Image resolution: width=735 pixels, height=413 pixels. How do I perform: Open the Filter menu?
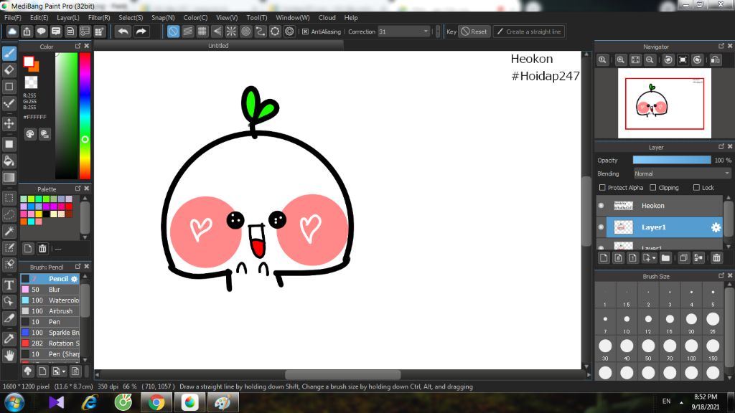(x=99, y=17)
